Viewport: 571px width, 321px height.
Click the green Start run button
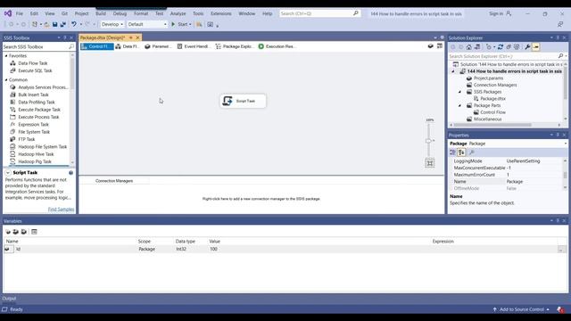pos(173,24)
